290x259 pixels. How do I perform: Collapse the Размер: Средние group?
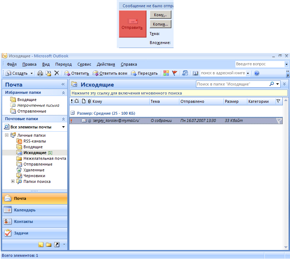[x=73, y=113]
